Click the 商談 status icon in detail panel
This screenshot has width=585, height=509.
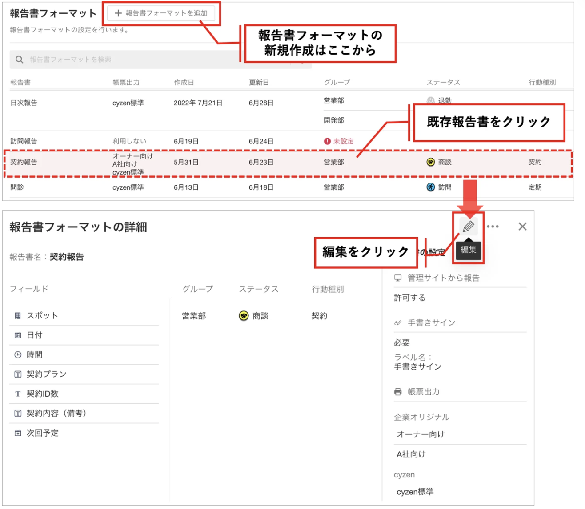(x=244, y=316)
